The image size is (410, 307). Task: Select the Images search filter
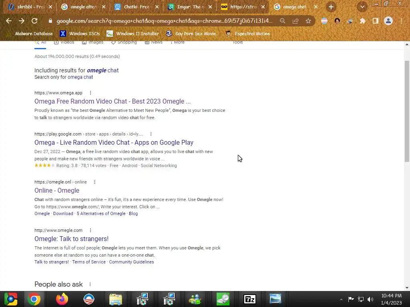click(92, 42)
